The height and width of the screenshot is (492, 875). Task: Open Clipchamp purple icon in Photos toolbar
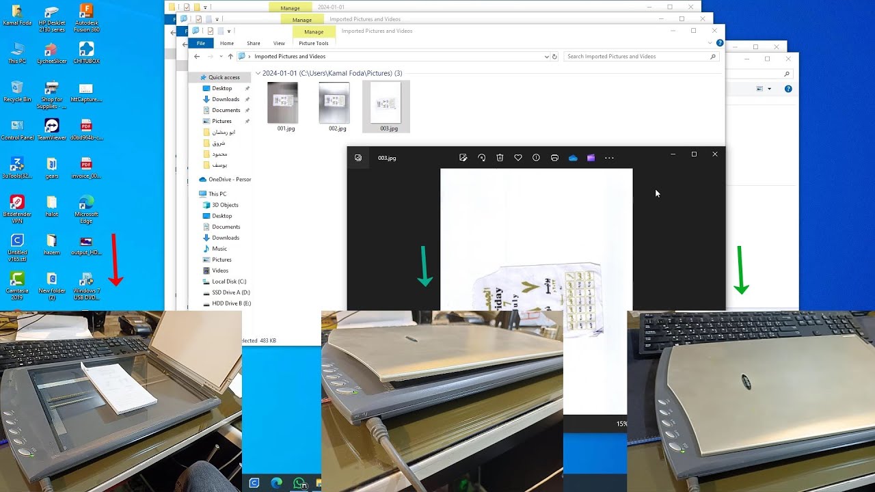[591, 158]
